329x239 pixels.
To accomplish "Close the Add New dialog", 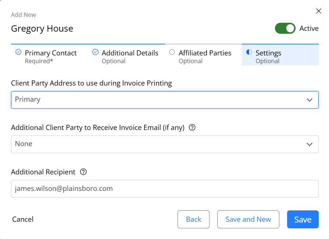I will (318, 11).
